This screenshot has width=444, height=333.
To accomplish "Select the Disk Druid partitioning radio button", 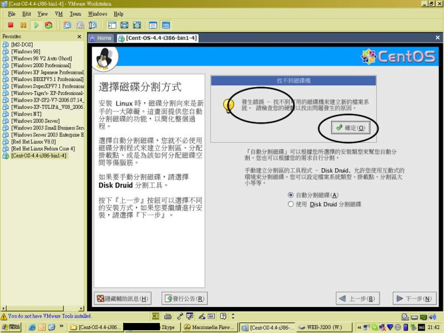I will 290,204.
